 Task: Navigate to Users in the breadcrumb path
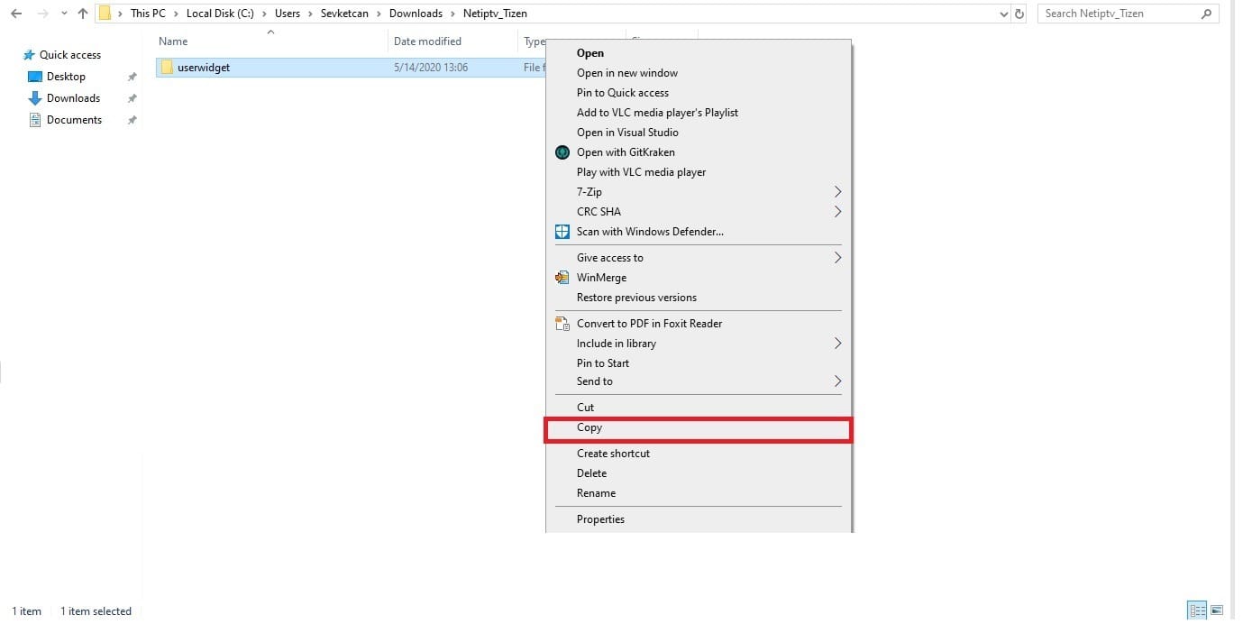click(288, 14)
